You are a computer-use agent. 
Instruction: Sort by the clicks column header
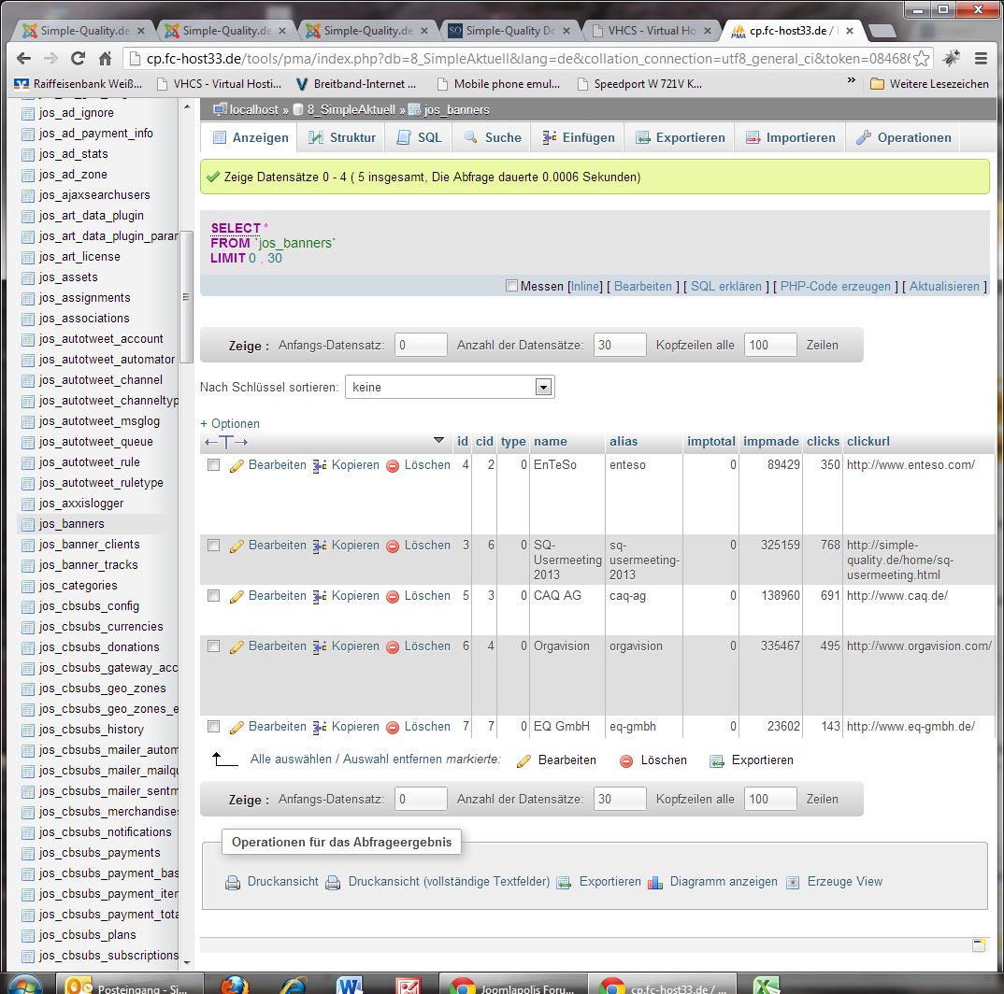pos(823,441)
